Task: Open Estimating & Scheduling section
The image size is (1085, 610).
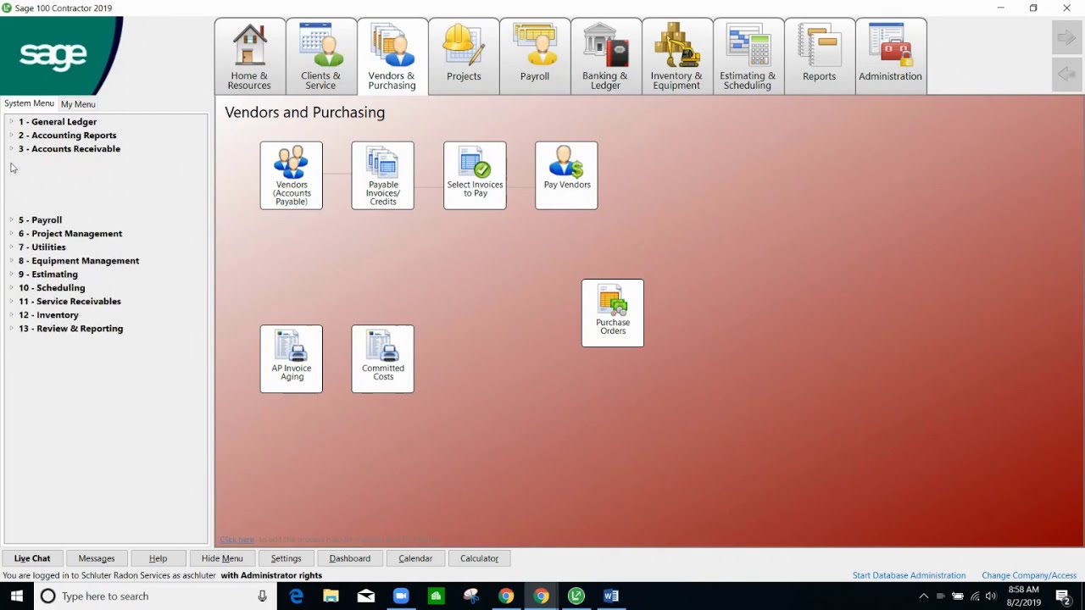Action: click(748, 57)
